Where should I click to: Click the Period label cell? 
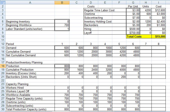tap(30, 44)
